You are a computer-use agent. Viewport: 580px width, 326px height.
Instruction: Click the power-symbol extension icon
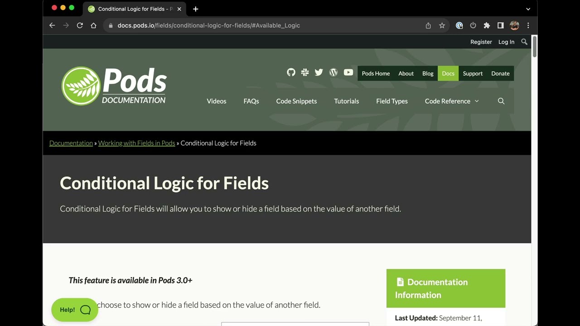pos(473,25)
